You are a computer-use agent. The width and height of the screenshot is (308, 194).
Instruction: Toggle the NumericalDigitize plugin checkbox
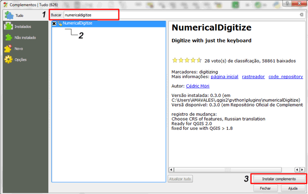click(54, 23)
